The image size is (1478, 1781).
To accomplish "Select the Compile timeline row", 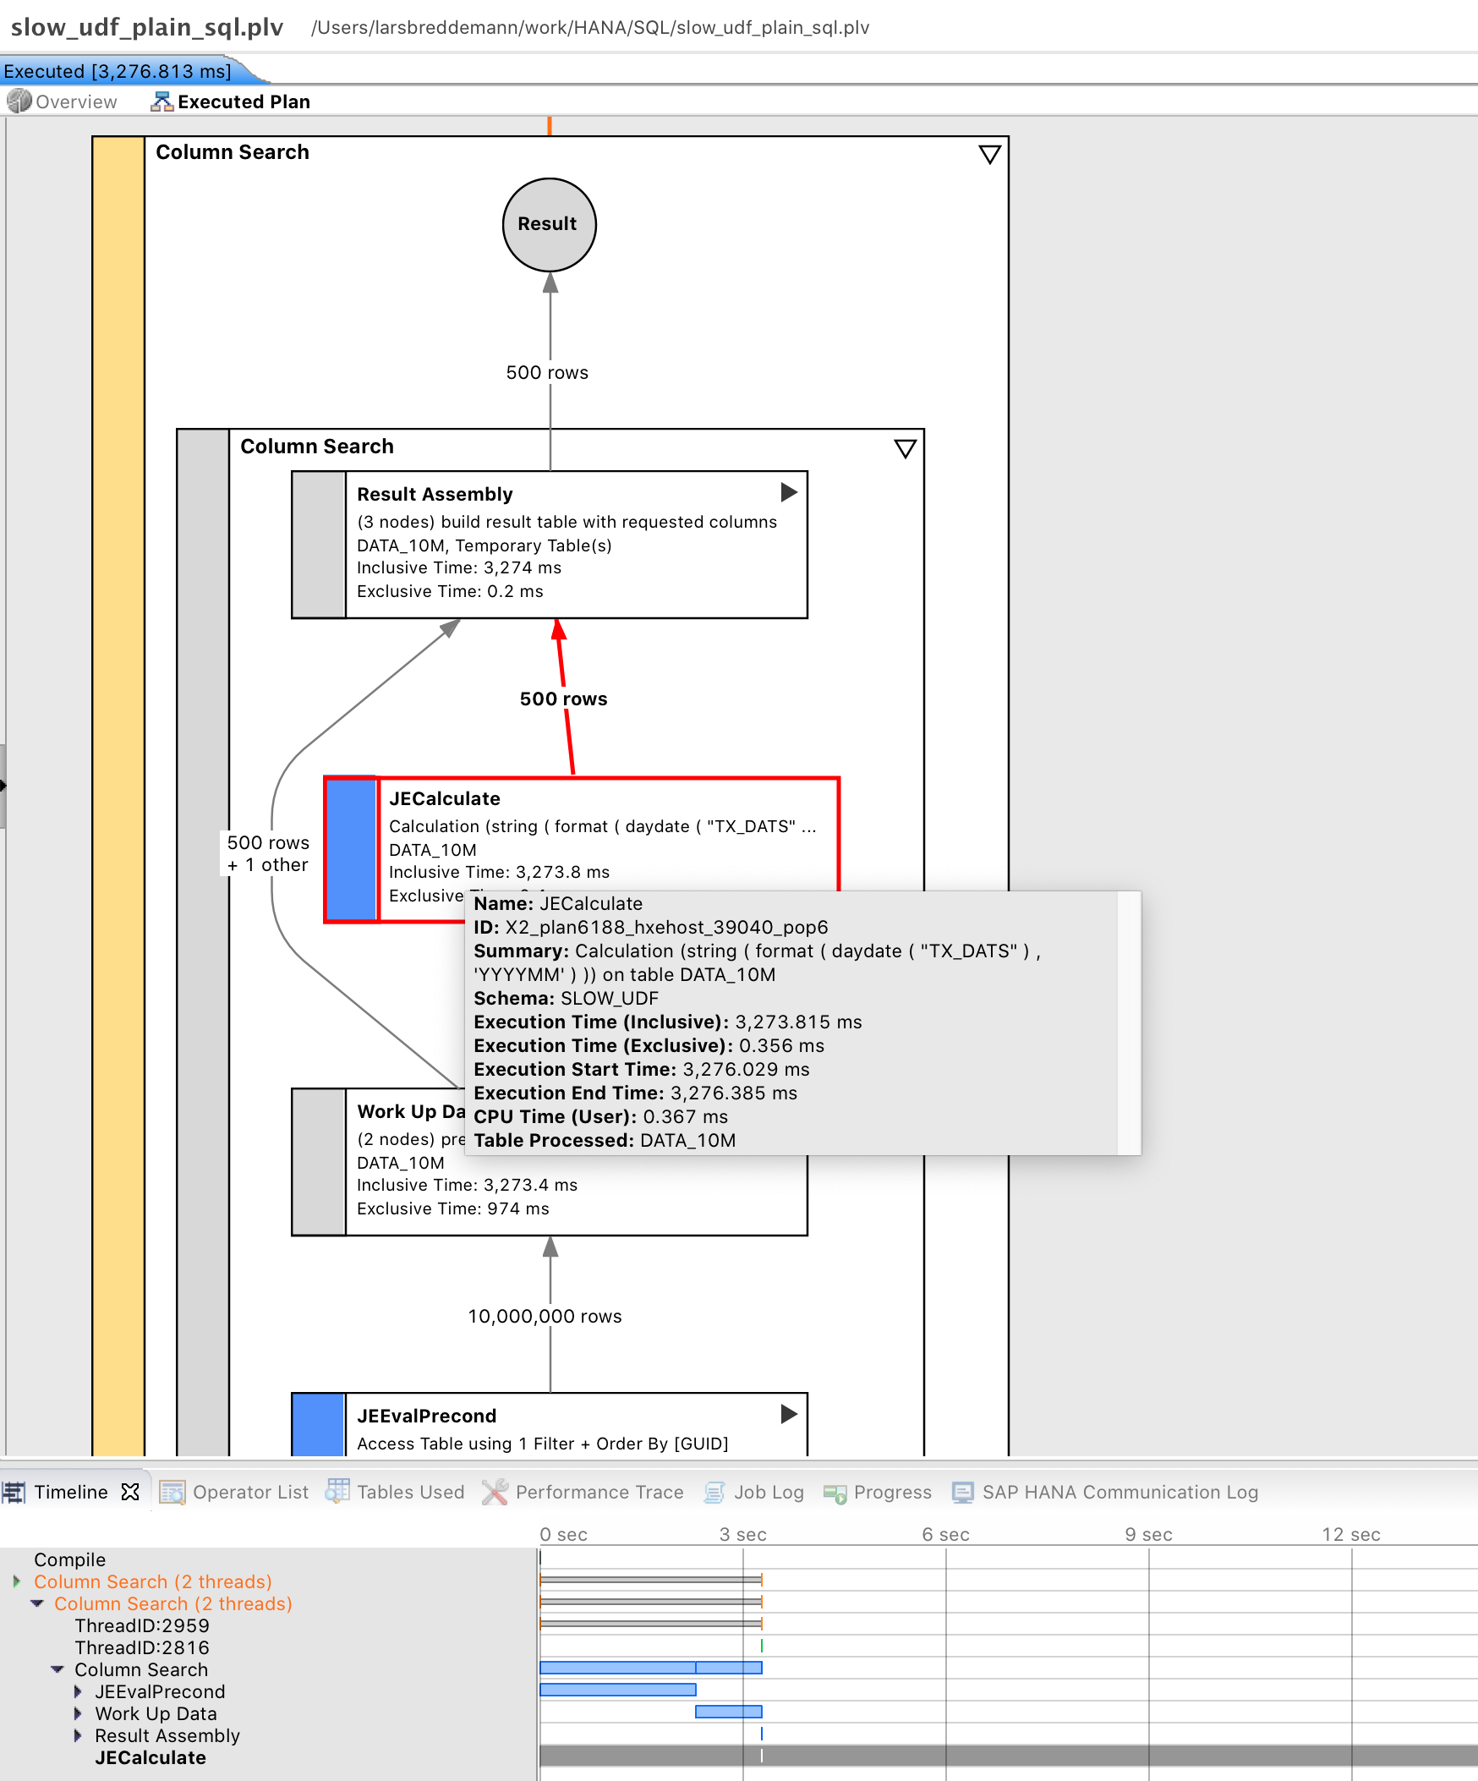I will pos(69,1559).
